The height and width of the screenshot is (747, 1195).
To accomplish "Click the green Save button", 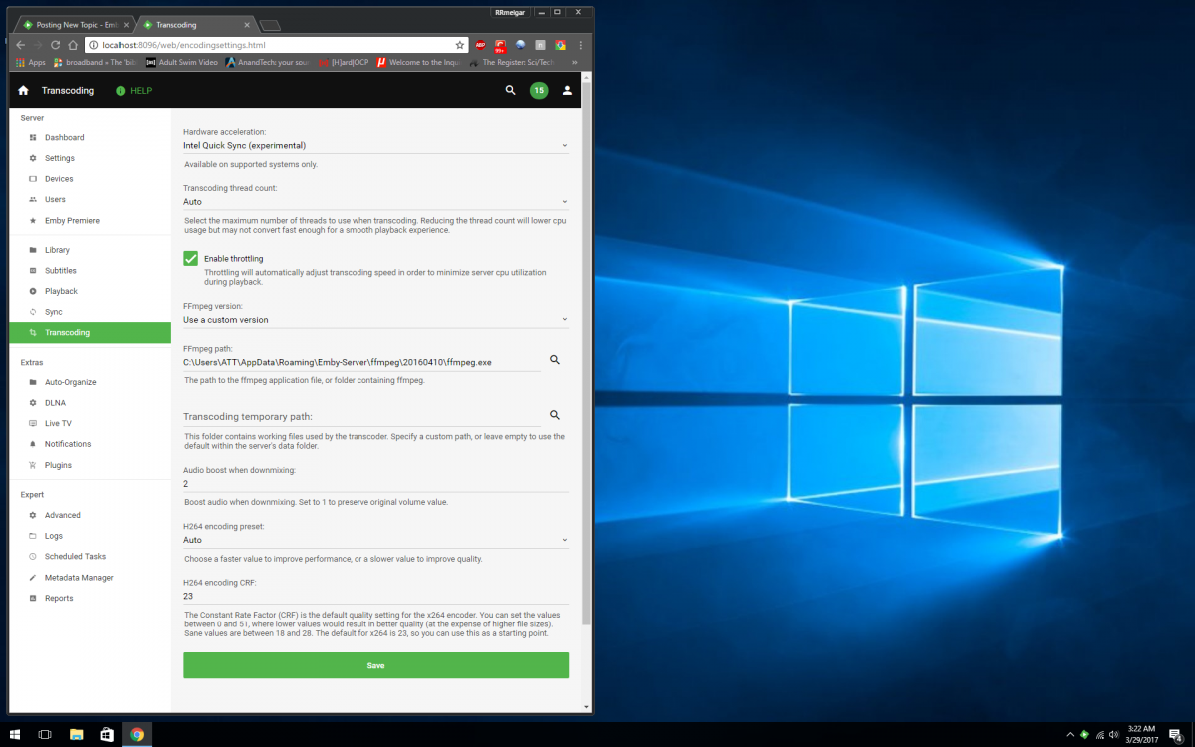I will [x=375, y=665].
